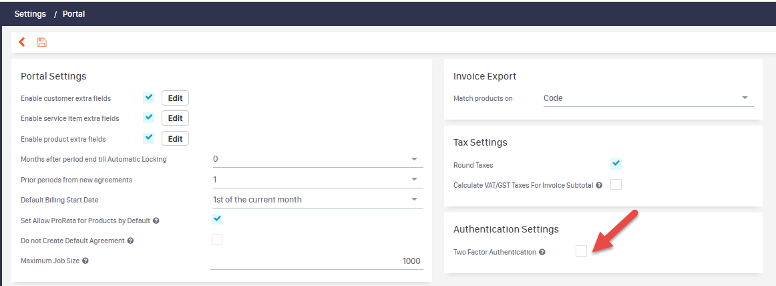This screenshot has width=776, height=286.
Task: Select Portal in the breadcrumb header
Action: pos(73,13)
